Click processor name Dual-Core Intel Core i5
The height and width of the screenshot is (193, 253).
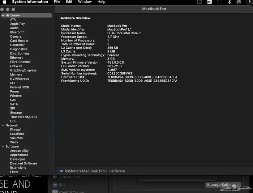pos(124,33)
